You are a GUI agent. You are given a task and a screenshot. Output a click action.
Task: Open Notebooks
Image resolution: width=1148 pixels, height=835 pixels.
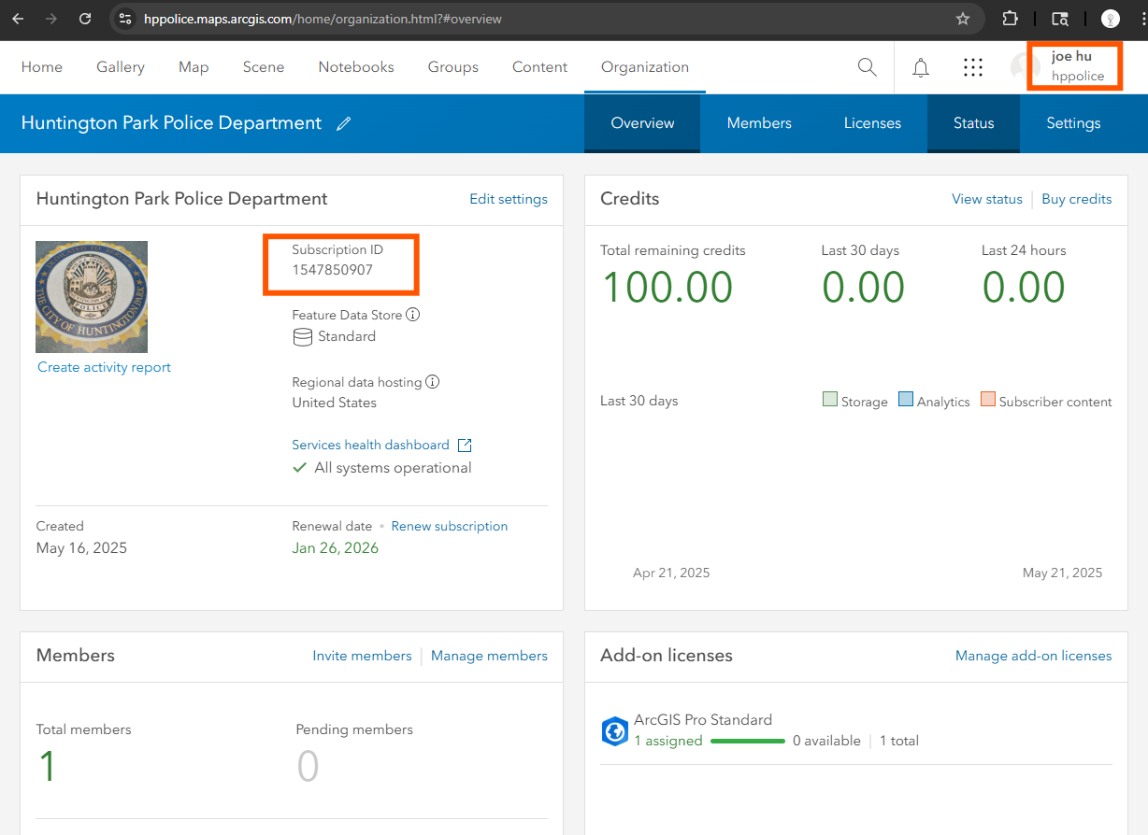[356, 67]
